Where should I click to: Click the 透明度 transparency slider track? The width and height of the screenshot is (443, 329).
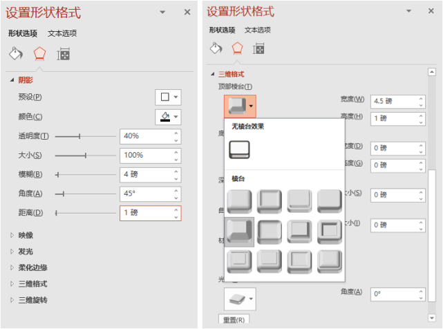click(x=85, y=137)
